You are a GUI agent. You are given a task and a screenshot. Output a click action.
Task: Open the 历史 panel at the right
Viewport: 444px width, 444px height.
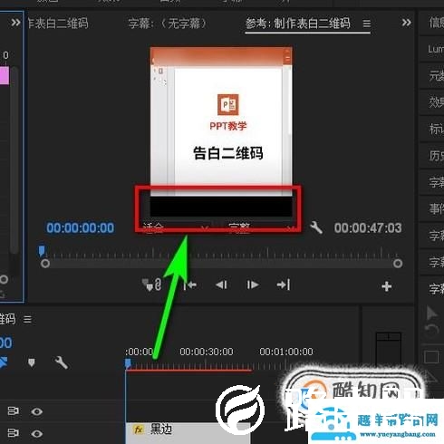coord(436,155)
